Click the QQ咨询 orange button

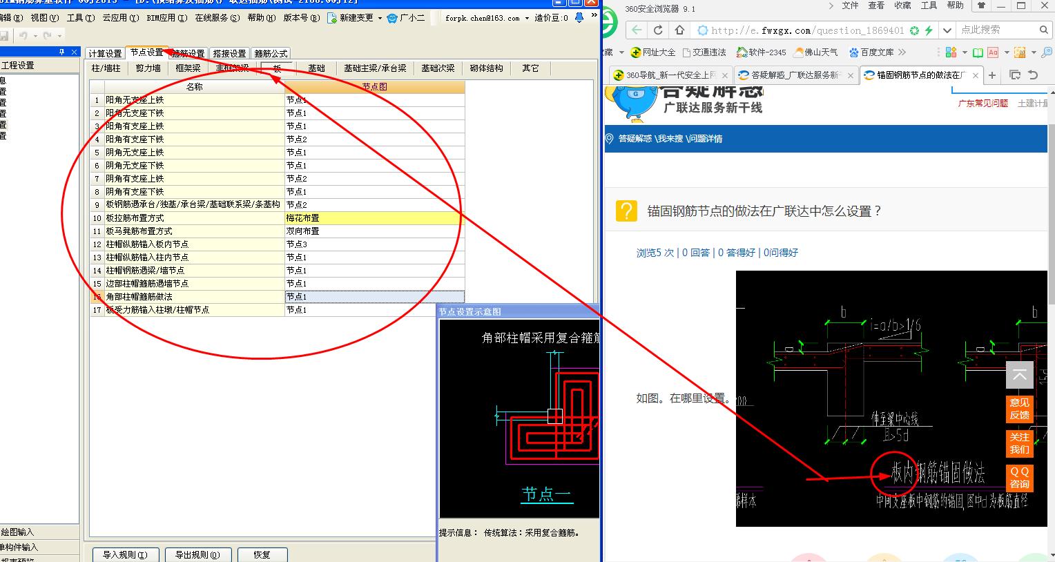[x=1020, y=478]
